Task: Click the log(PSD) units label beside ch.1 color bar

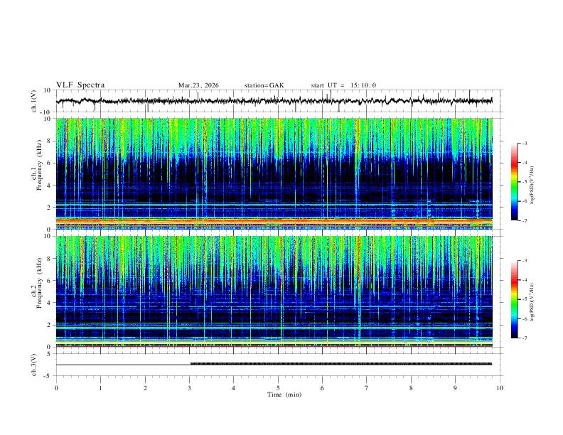Action: coord(532,186)
